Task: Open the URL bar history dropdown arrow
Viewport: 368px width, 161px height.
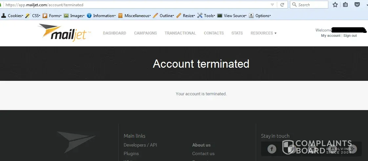Action: pyautogui.click(x=272, y=5)
